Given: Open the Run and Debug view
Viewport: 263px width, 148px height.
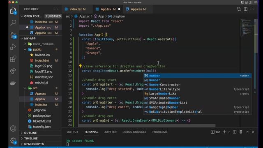Looking at the screenshot, I should click(x=13, y=47).
